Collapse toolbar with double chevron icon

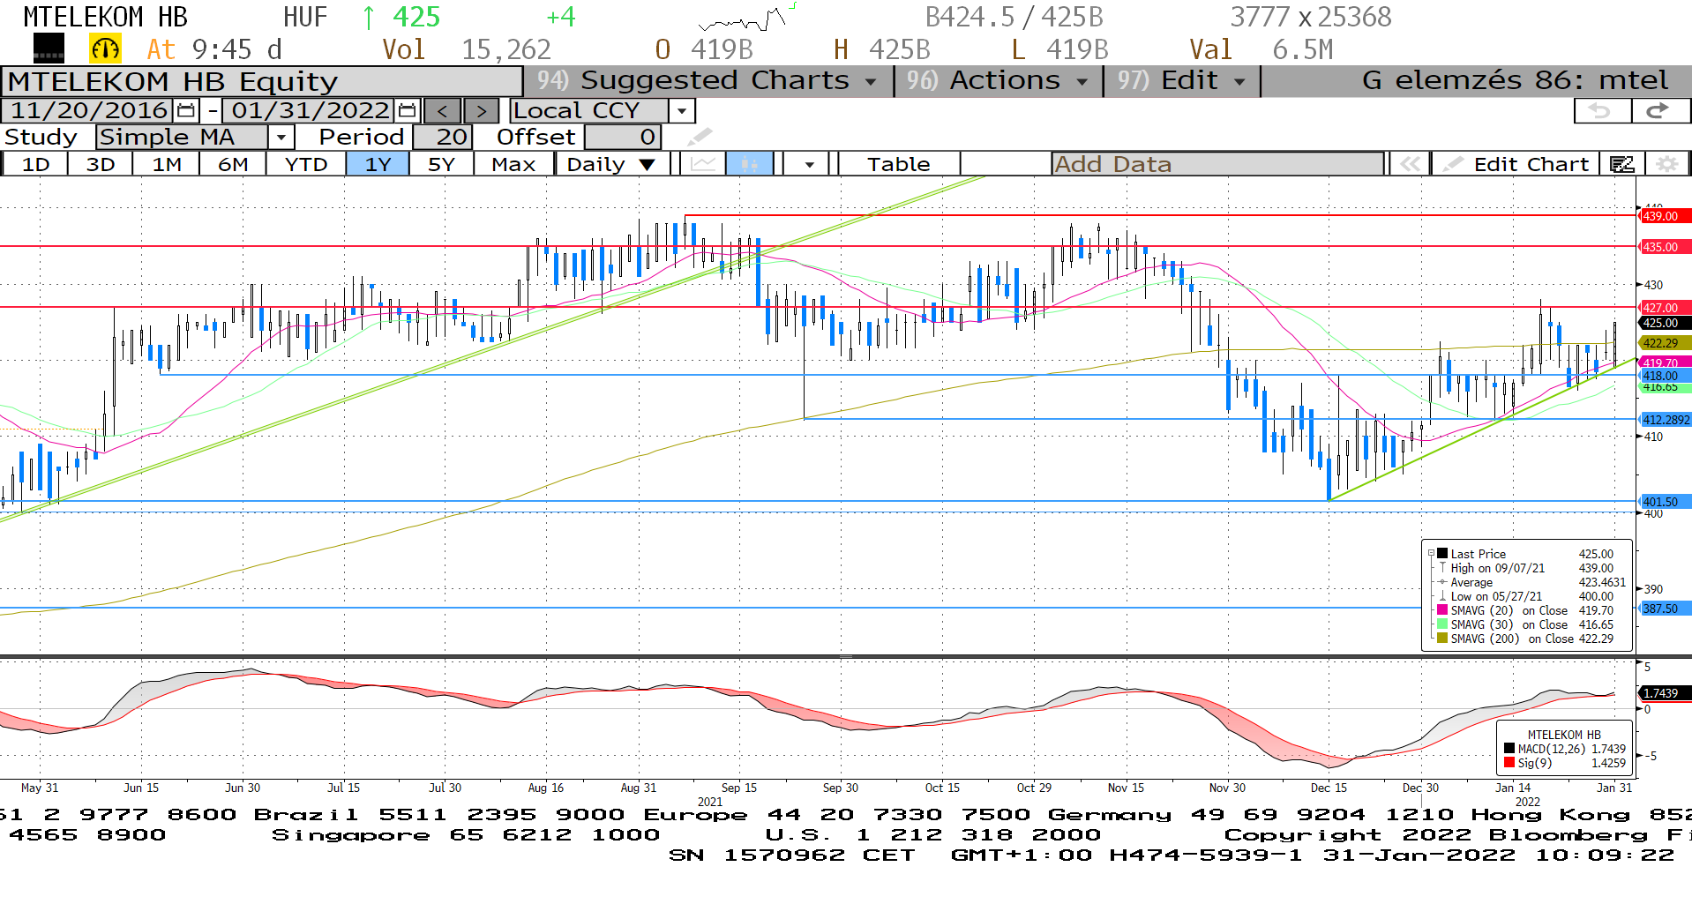tap(1410, 164)
